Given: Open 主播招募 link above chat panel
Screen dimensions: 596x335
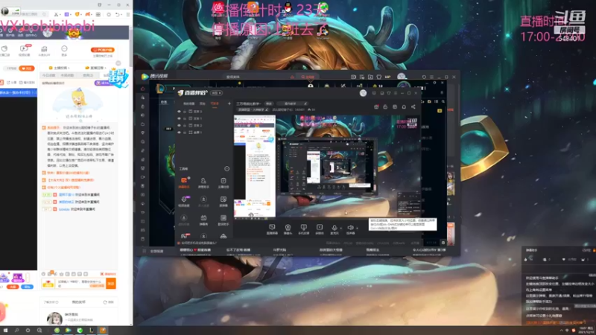Looking at the screenshot, I should click(59, 68).
